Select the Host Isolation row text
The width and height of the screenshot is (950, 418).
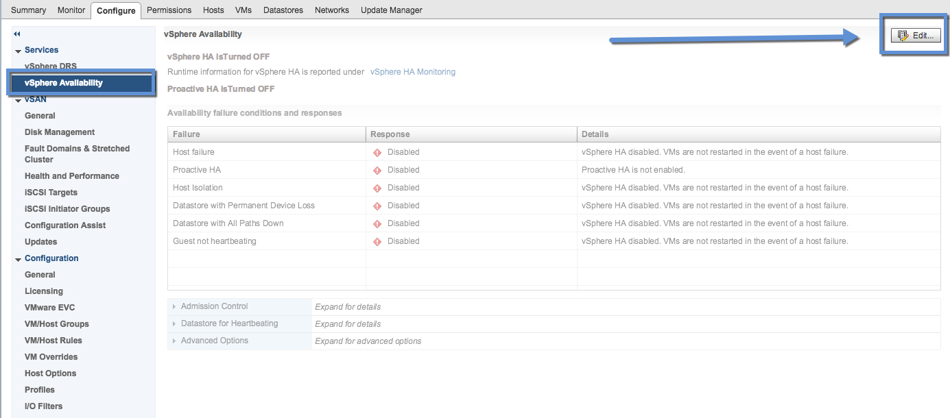click(198, 188)
